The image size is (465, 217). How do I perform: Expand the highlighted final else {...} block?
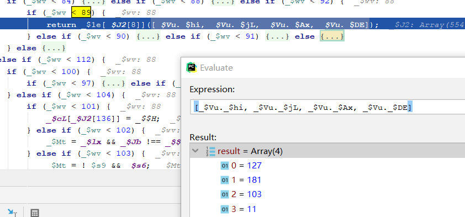point(332,36)
